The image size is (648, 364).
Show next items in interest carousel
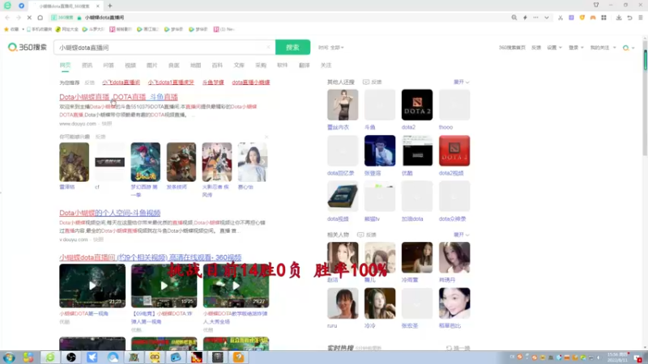click(263, 162)
